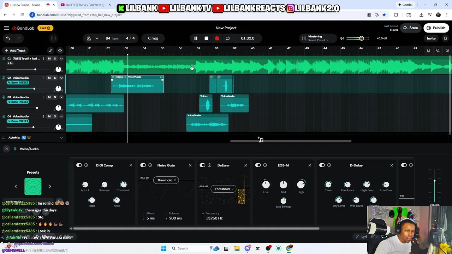Publish the project
The image size is (452, 254).
point(436,28)
